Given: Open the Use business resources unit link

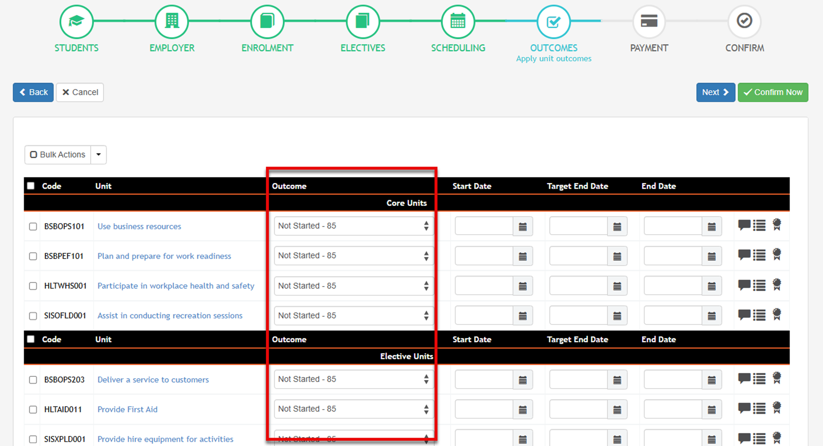Looking at the screenshot, I should 139,226.
